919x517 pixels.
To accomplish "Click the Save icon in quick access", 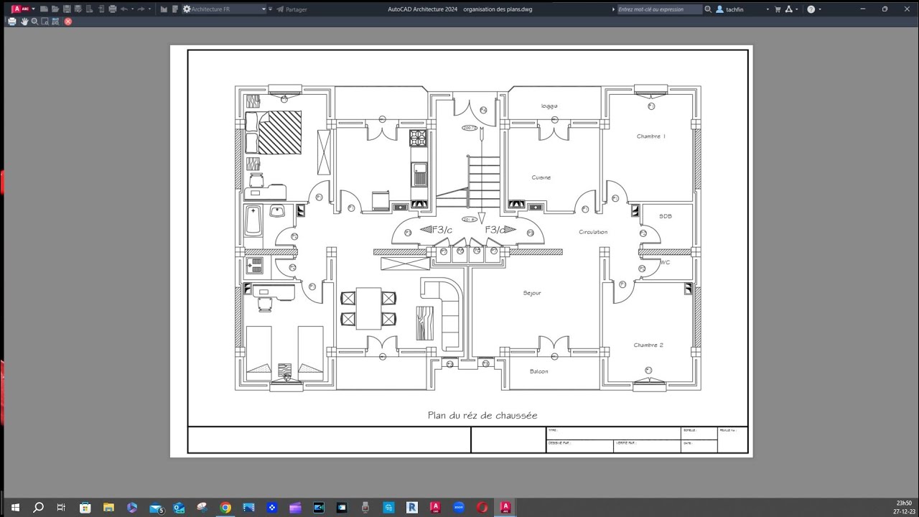I will point(67,9).
